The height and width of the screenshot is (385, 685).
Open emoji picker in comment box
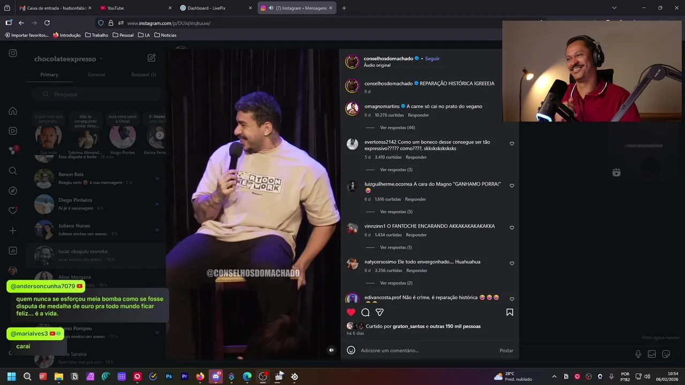(x=351, y=350)
